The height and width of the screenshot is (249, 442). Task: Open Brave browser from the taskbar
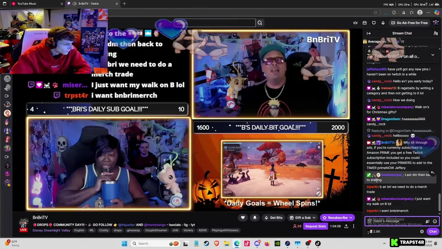tap(217, 243)
